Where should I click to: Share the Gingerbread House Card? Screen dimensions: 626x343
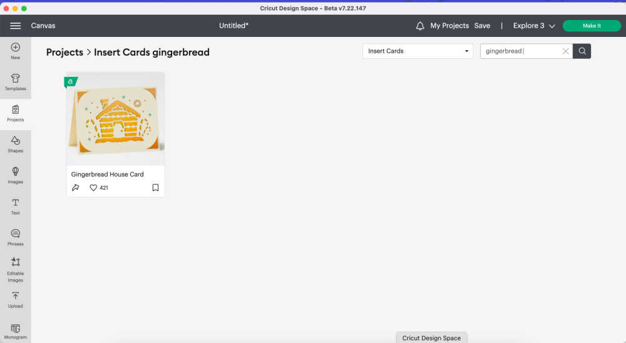(x=76, y=188)
